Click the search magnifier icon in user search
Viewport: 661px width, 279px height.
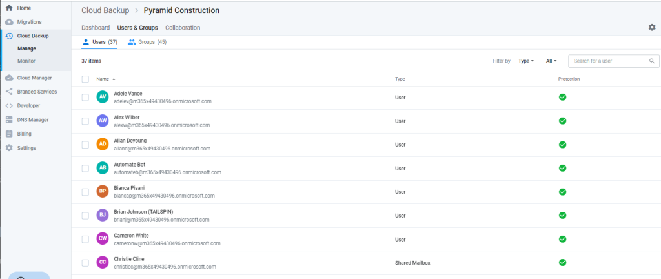[x=652, y=61]
